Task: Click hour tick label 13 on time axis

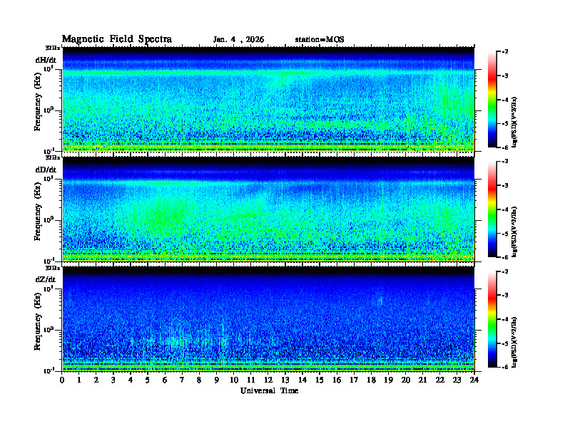Action: tap(285, 380)
